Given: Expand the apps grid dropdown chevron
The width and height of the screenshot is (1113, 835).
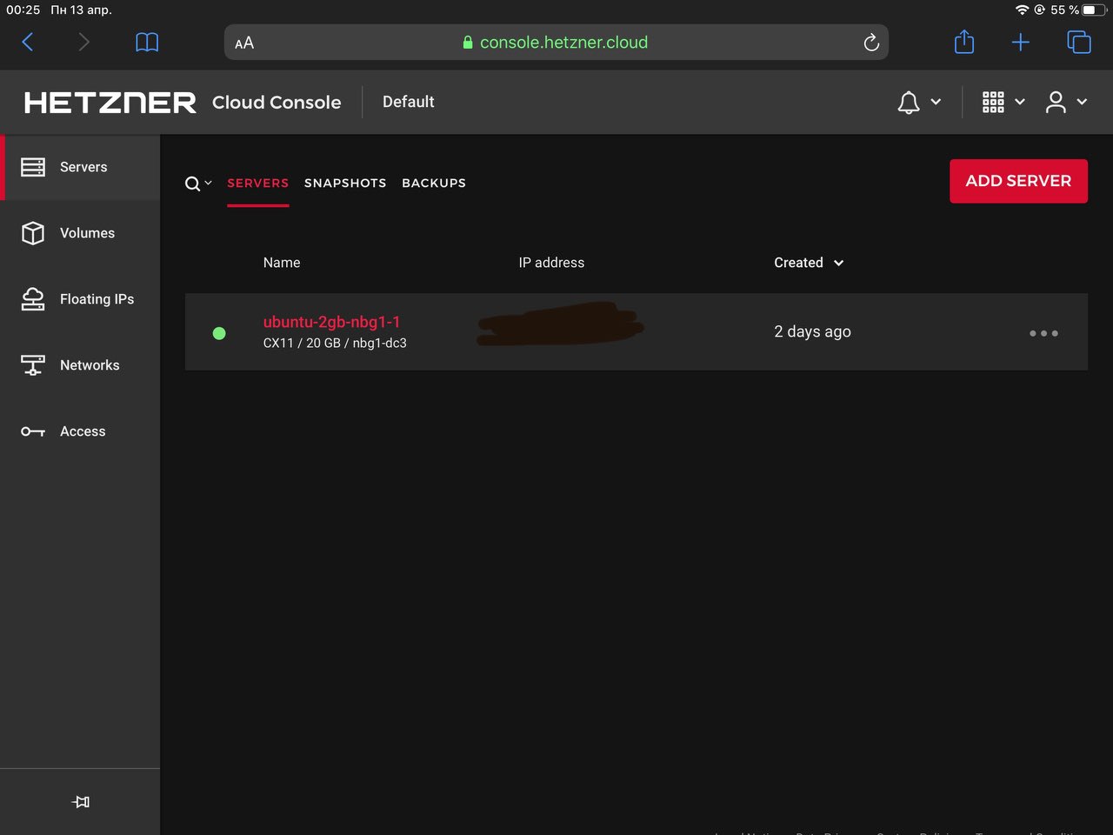Looking at the screenshot, I should [x=1020, y=102].
